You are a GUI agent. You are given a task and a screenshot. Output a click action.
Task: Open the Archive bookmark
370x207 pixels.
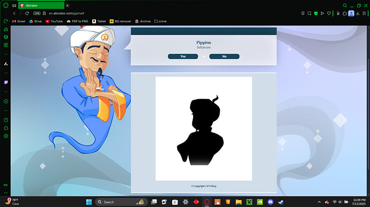(x=143, y=21)
